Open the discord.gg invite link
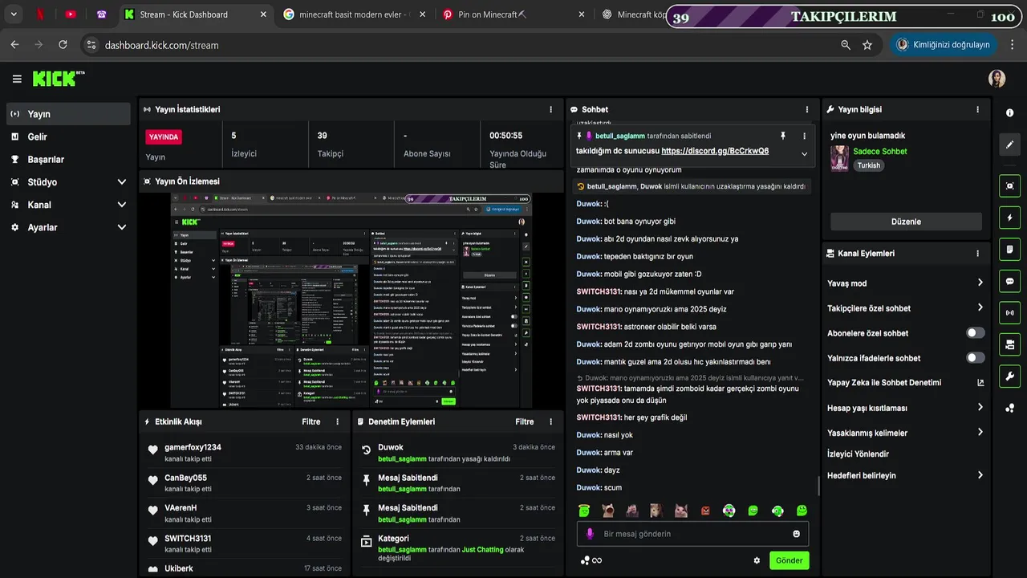This screenshot has width=1027, height=578. point(715,151)
